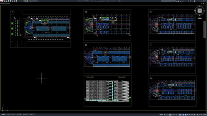
Task: Toggle Polar tracking icon
Action: (172, 115)
